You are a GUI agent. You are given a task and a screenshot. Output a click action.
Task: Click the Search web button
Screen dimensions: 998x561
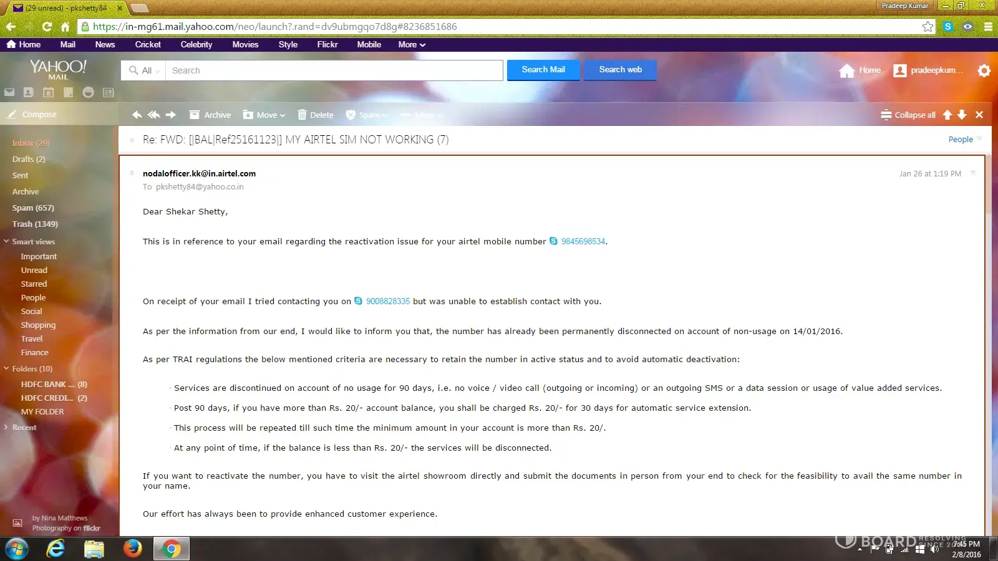620,70
